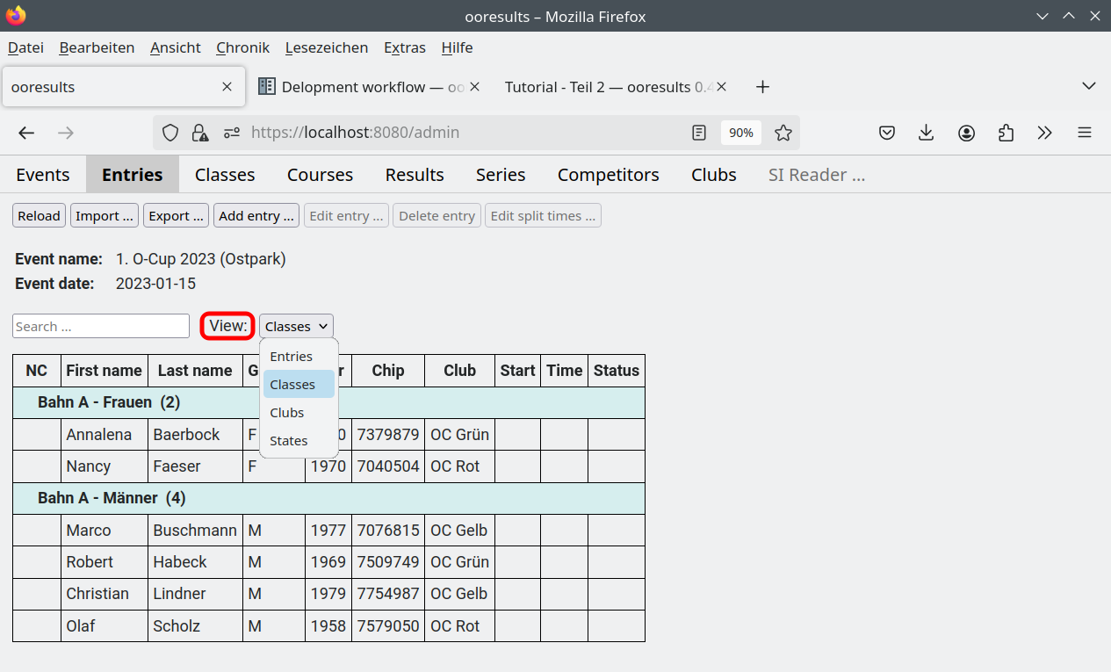
Task: Open the Competitors tab
Action: click(x=609, y=175)
